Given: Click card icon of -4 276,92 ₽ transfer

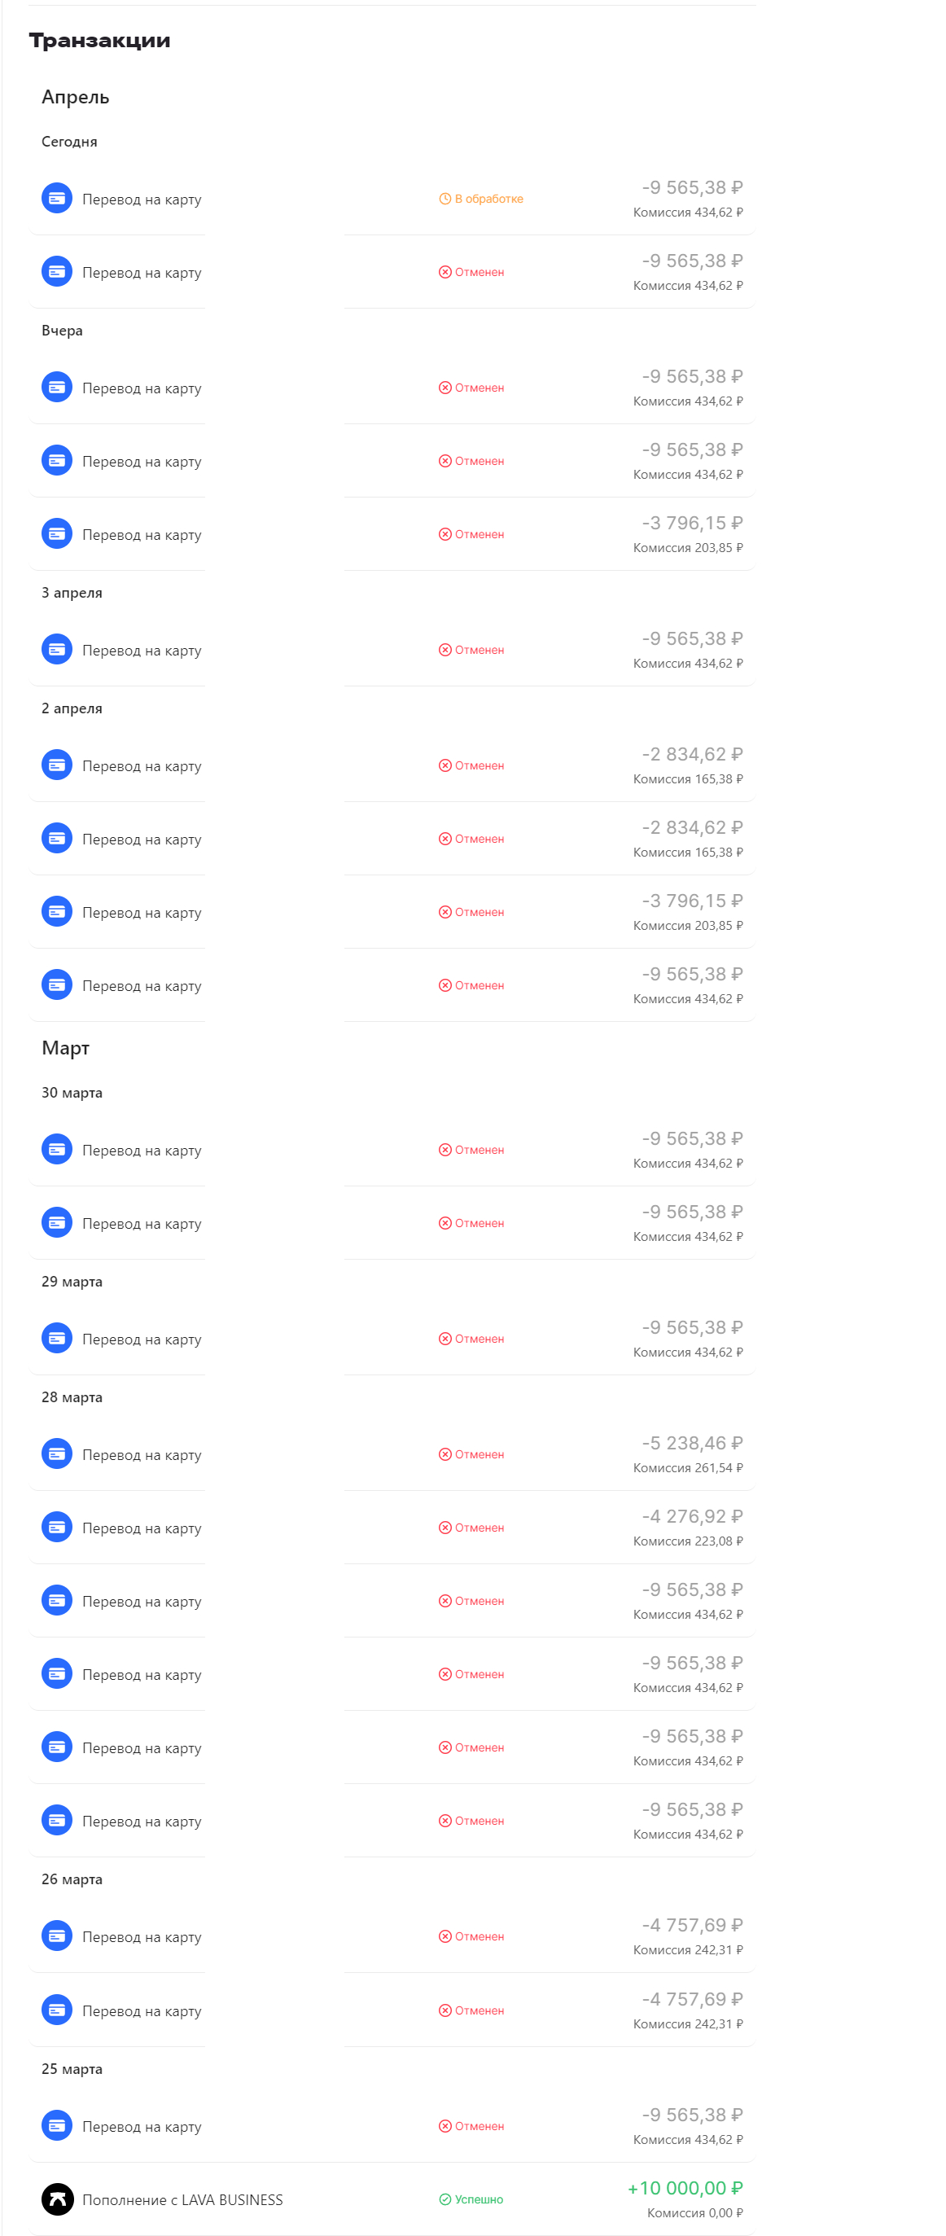Looking at the screenshot, I should click(x=57, y=1528).
